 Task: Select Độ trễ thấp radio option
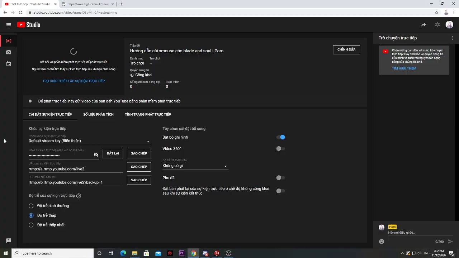(x=31, y=215)
